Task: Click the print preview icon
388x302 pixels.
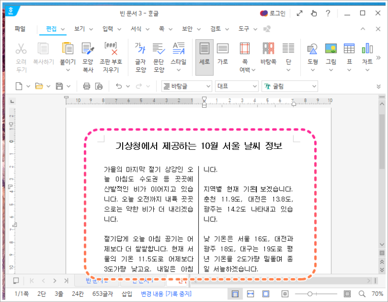Action: [x=99, y=86]
